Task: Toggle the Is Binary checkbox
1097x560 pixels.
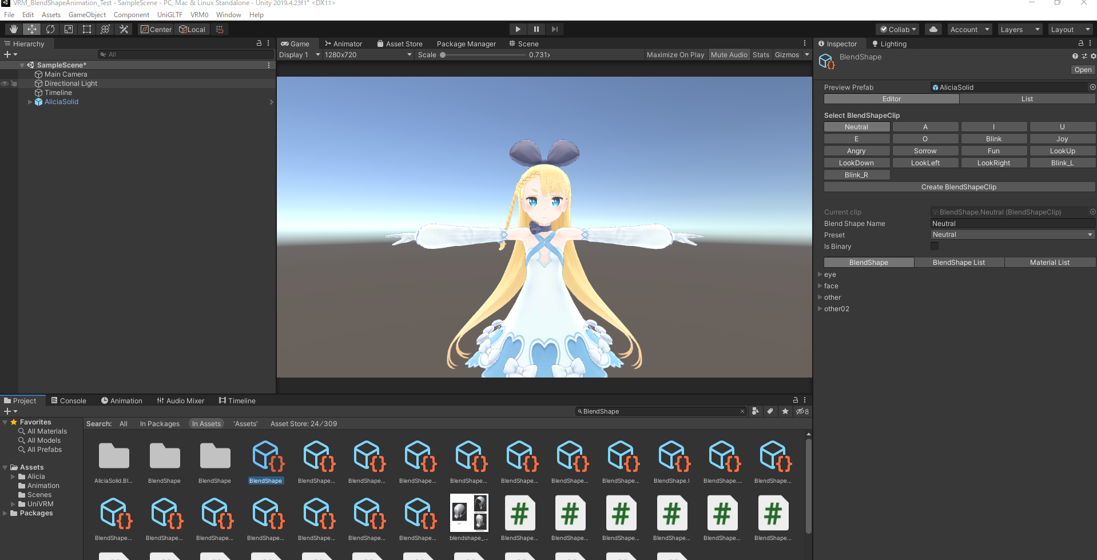Action: 935,246
